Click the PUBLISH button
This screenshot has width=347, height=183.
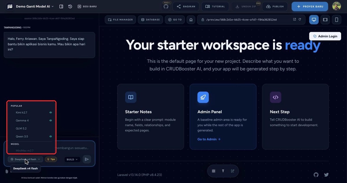pyautogui.click(x=275, y=6)
